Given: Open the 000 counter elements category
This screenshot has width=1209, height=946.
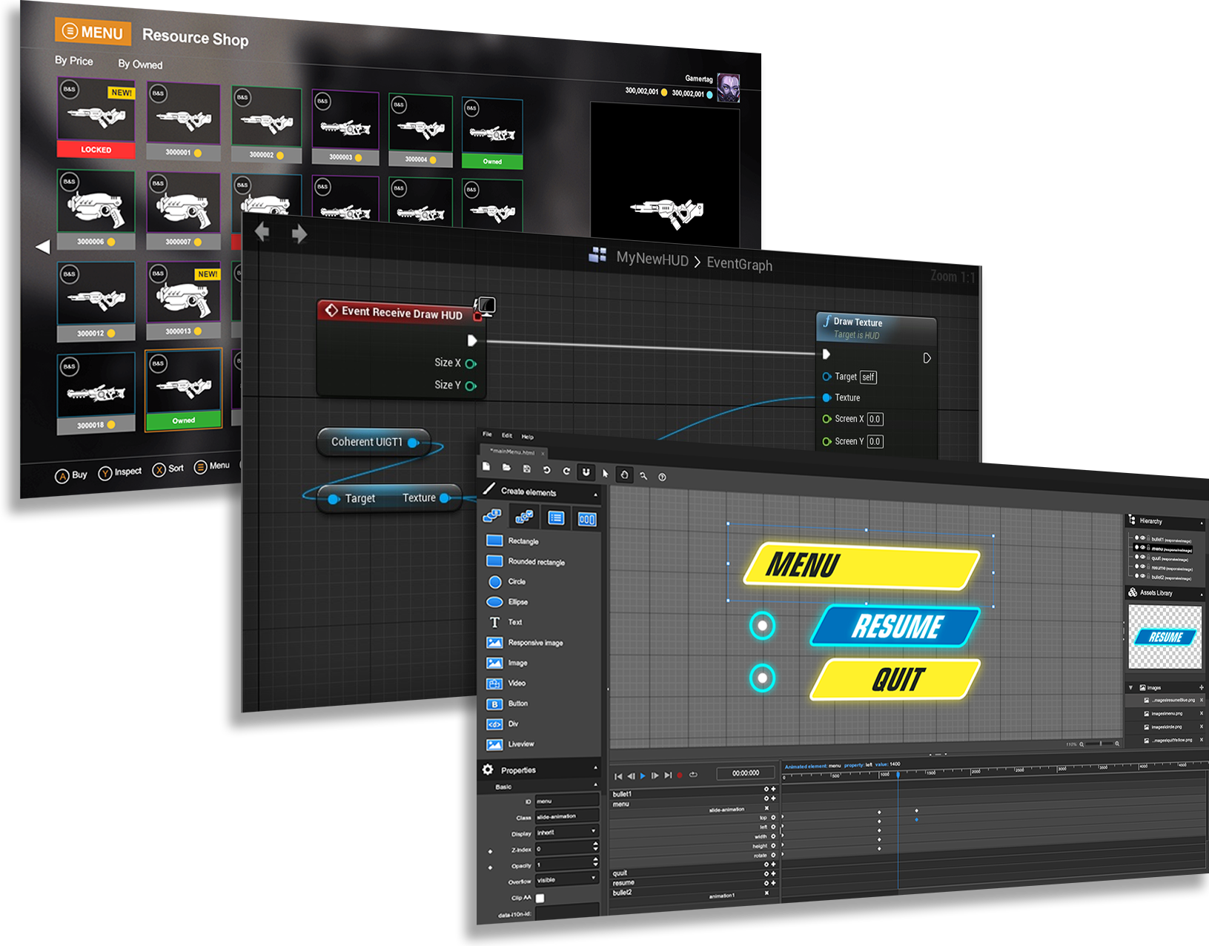Looking at the screenshot, I should pos(587,519).
